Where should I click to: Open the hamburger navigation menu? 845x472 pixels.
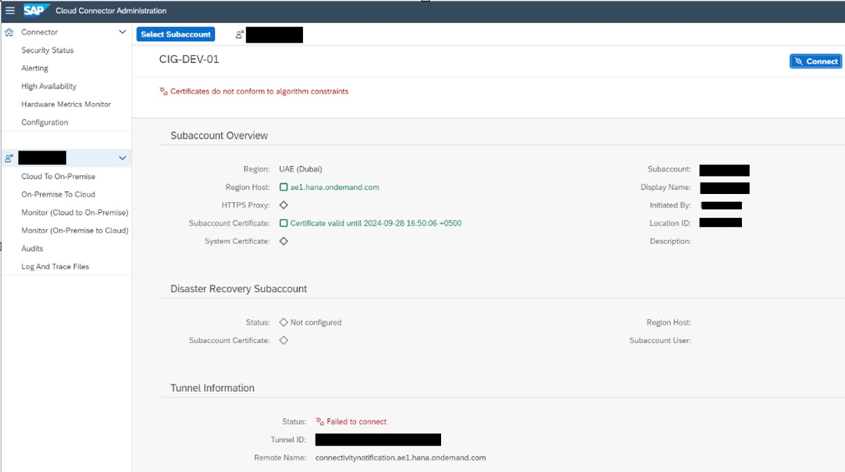point(10,11)
